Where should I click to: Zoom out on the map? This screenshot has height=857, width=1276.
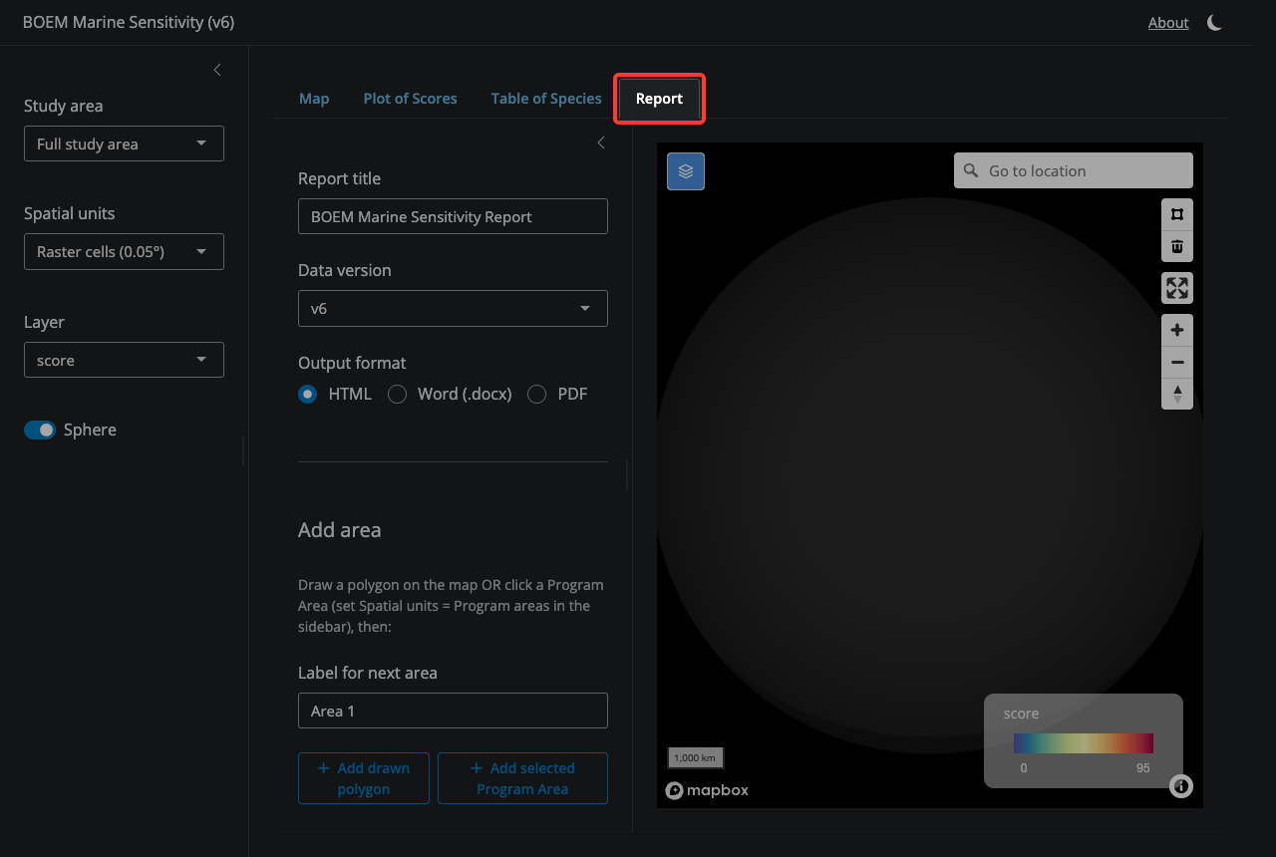[x=1177, y=362]
